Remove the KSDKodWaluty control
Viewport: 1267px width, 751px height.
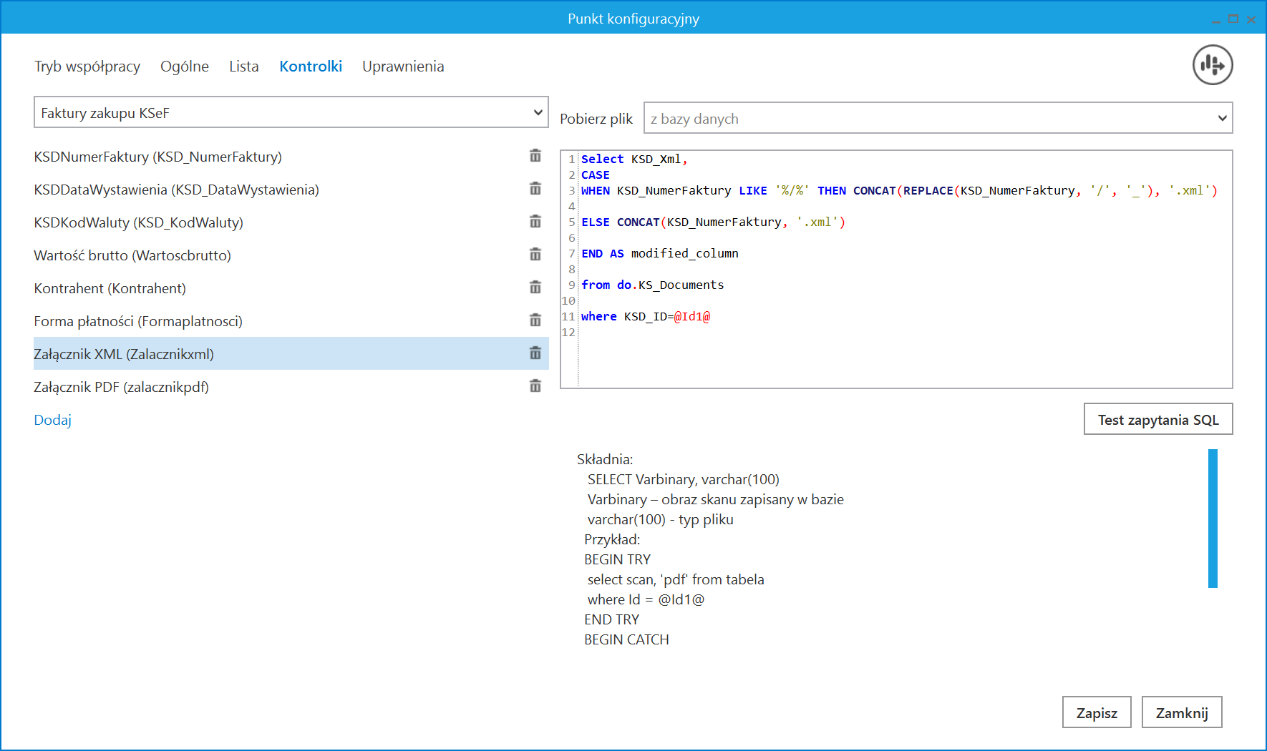click(535, 222)
